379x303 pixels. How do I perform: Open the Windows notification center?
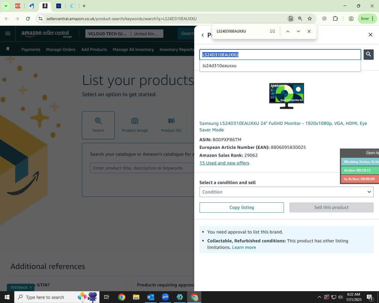[370, 297]
